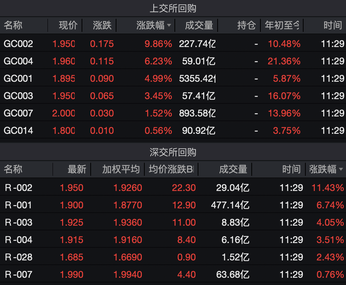Click the 均价涨跌BP column header
346x285 pixels.
(171, 169)
